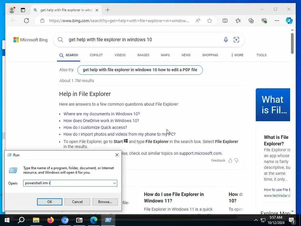Viewport: 301px width, 226px height.
Task: Launch Firefox from the taskbar
Action: point(51,220)
